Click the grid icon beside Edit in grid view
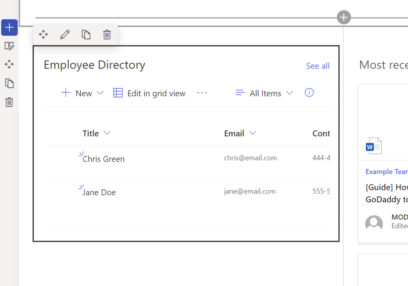 (118, 93)
